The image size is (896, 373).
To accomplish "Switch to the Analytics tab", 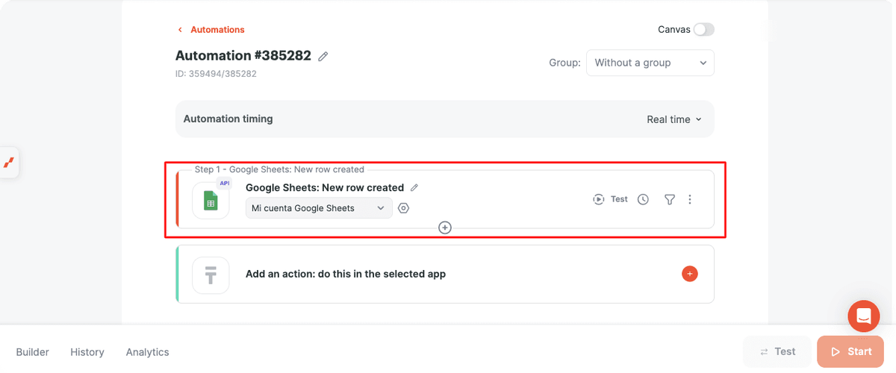I will point(147,352).
